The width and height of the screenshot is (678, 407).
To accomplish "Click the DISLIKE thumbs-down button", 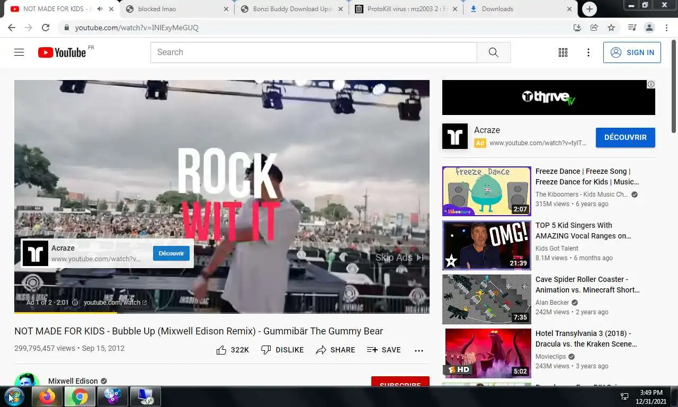I will (x=282, y=350).
